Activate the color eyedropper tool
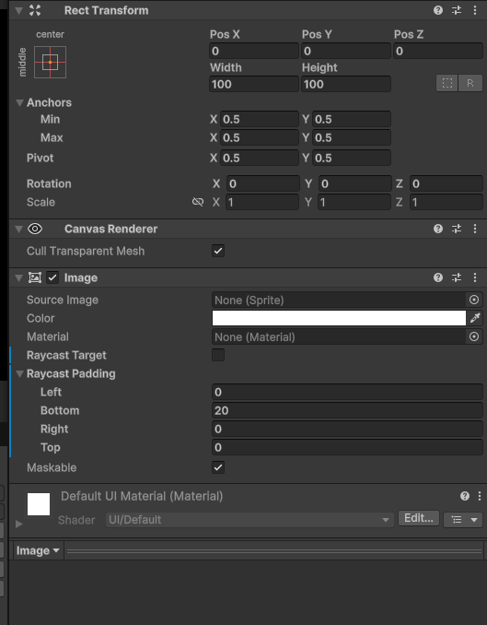487x625 pixels. (x=475, y=318)
